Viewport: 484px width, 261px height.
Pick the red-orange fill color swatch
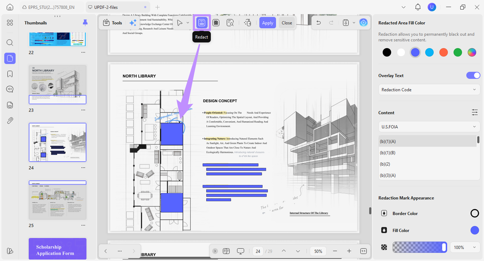click(x=444, y=52)
